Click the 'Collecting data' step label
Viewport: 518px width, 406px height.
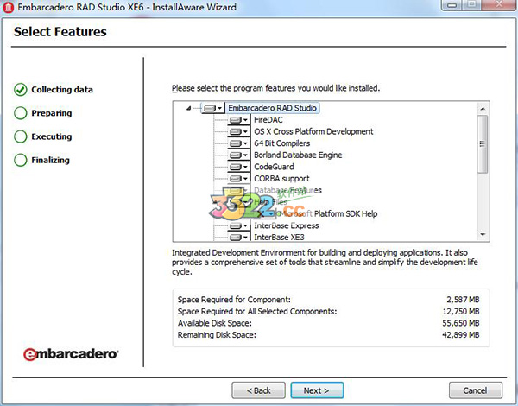click(x=62, y=90)
